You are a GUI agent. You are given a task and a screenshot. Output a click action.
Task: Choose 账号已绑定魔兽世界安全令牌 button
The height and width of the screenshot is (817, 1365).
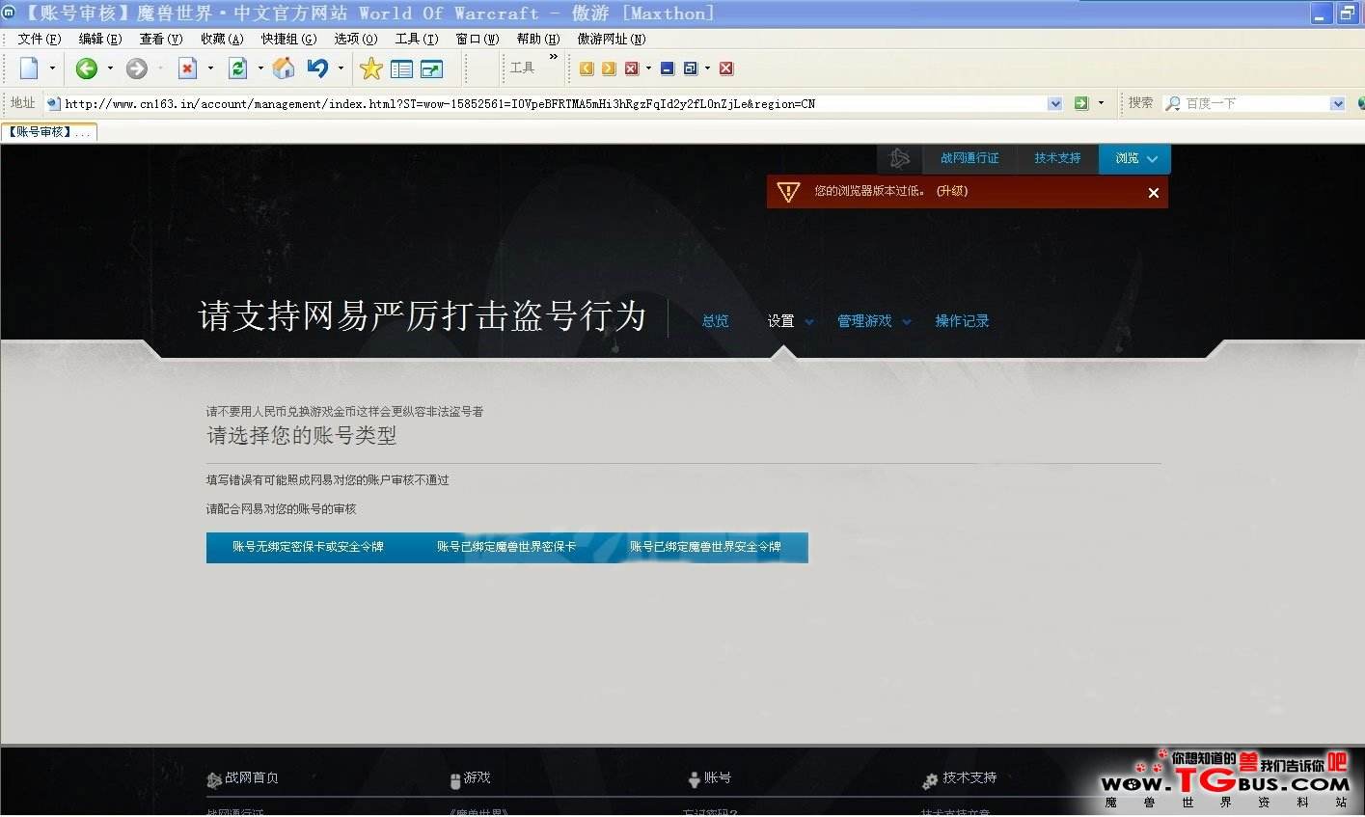pyautogui.click(x=705, y=547)
